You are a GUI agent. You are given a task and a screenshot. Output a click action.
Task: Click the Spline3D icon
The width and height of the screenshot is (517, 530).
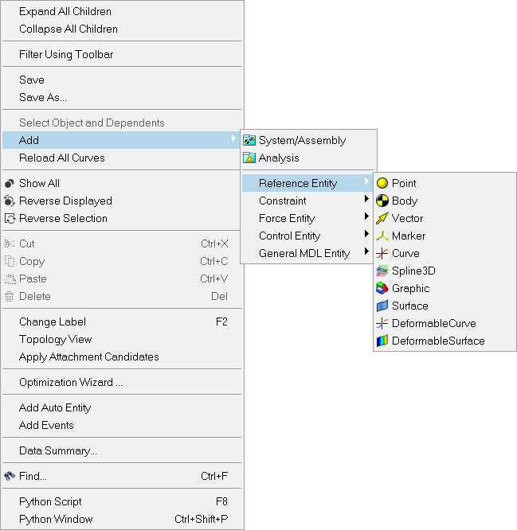382,271
